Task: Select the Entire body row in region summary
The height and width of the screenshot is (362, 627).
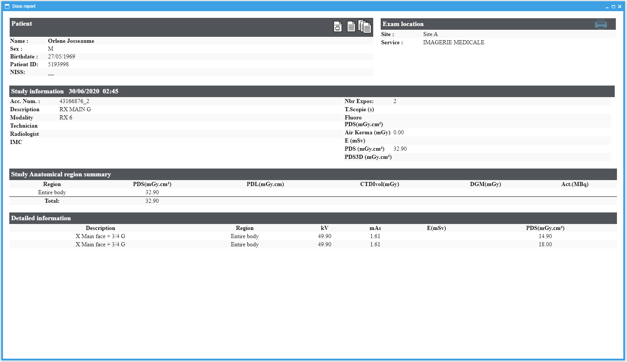Action: click(x=52, y=192)
